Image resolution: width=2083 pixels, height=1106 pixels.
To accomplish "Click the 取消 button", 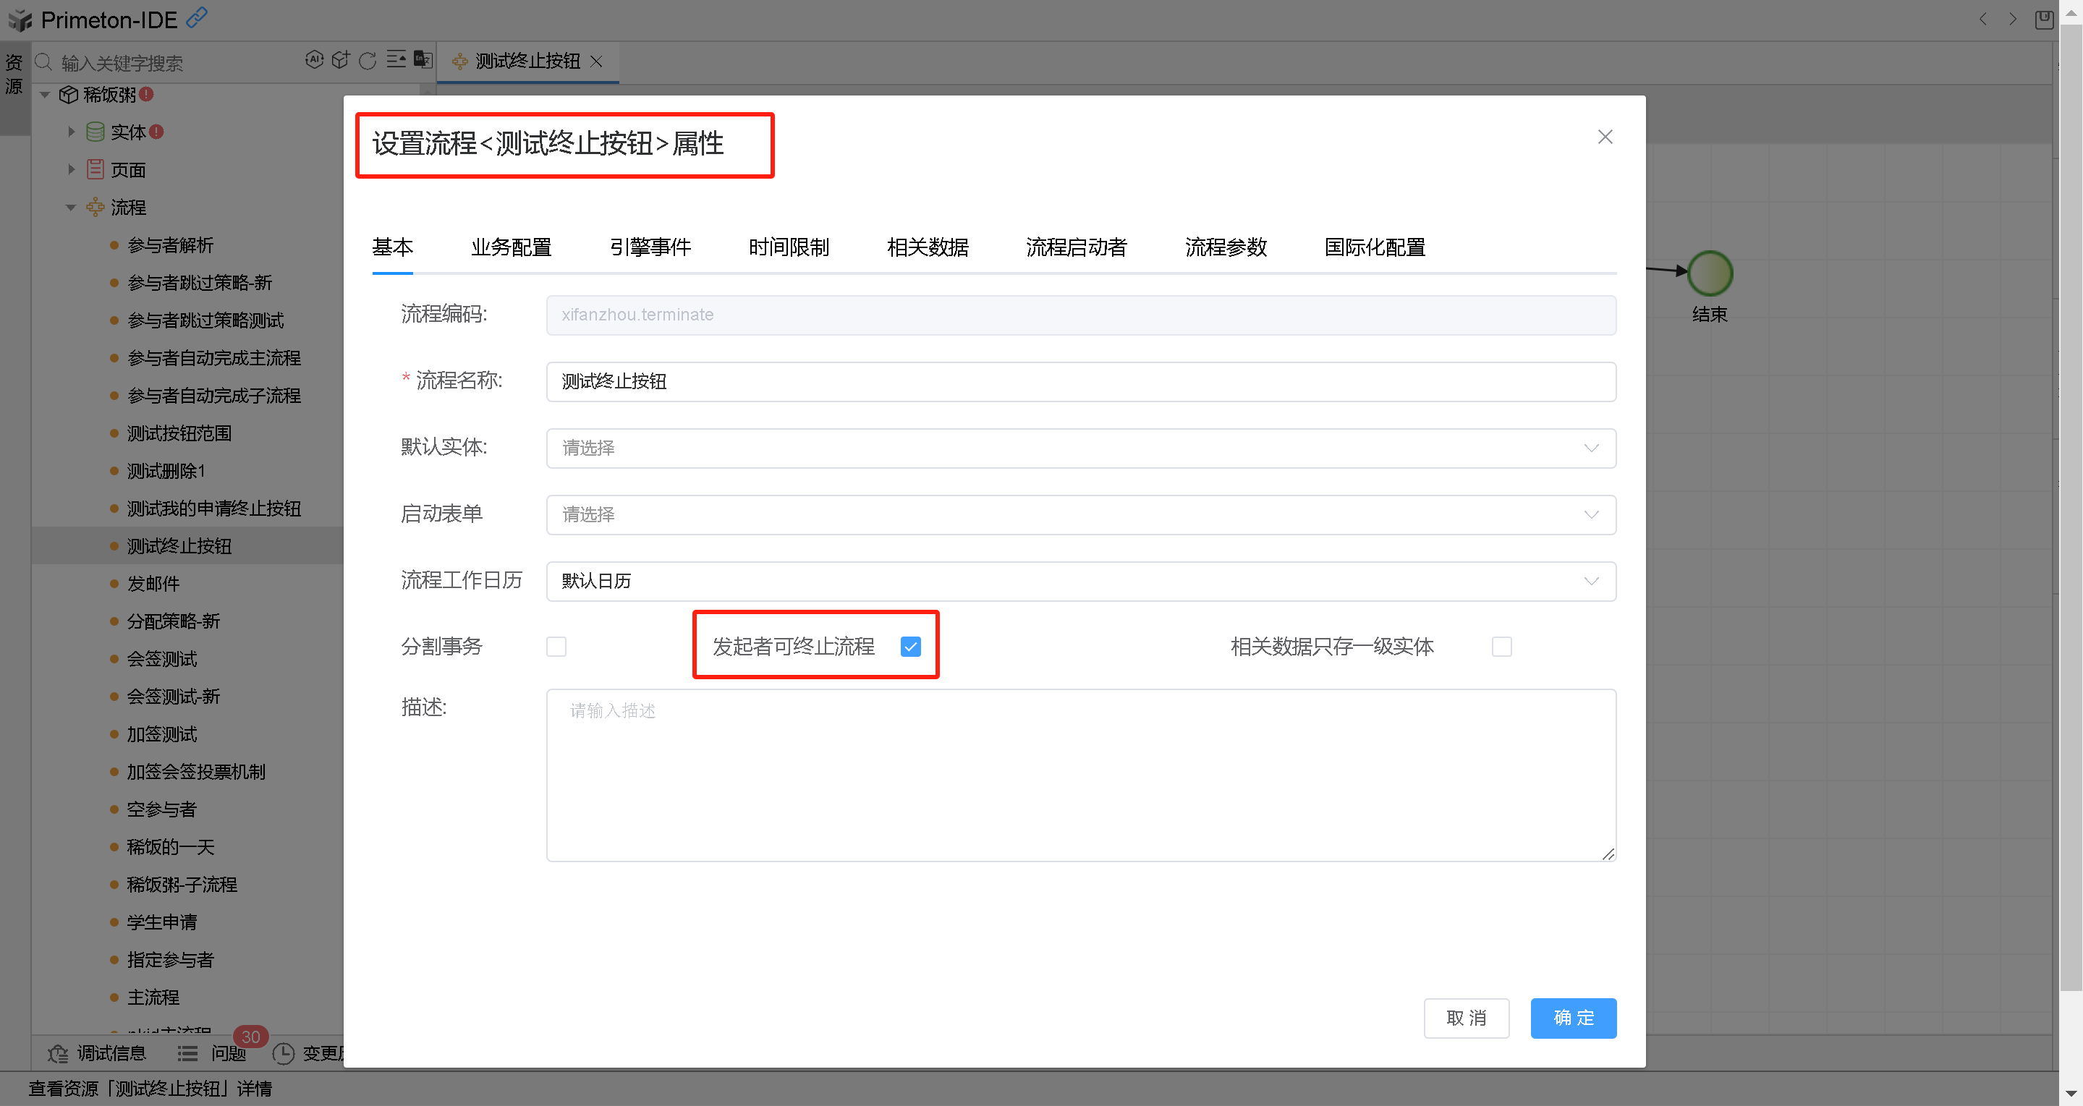I will (1466, 1017).
